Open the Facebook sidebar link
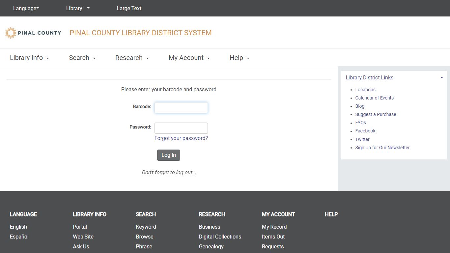Image resolution: width=450 pixels, height=253 pixels. click(365, 131)
